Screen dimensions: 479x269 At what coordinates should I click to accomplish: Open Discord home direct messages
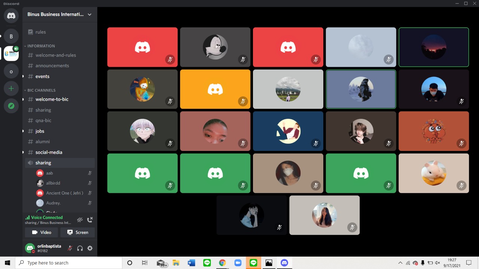coord(11,16)
